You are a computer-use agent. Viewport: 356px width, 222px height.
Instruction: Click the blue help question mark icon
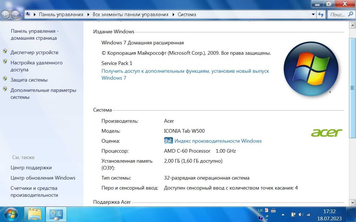261,218
